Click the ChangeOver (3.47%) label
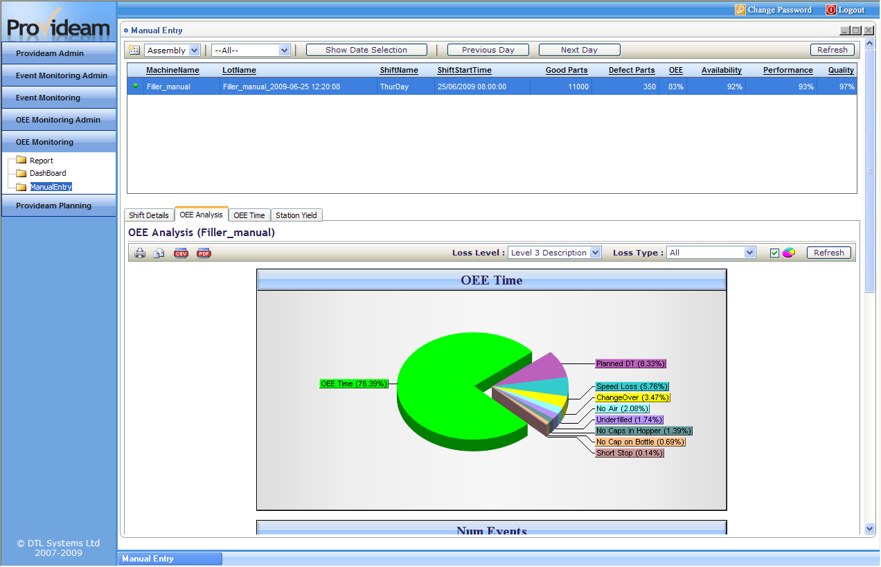This screenshot has width=881, height=567. point(633,397)
